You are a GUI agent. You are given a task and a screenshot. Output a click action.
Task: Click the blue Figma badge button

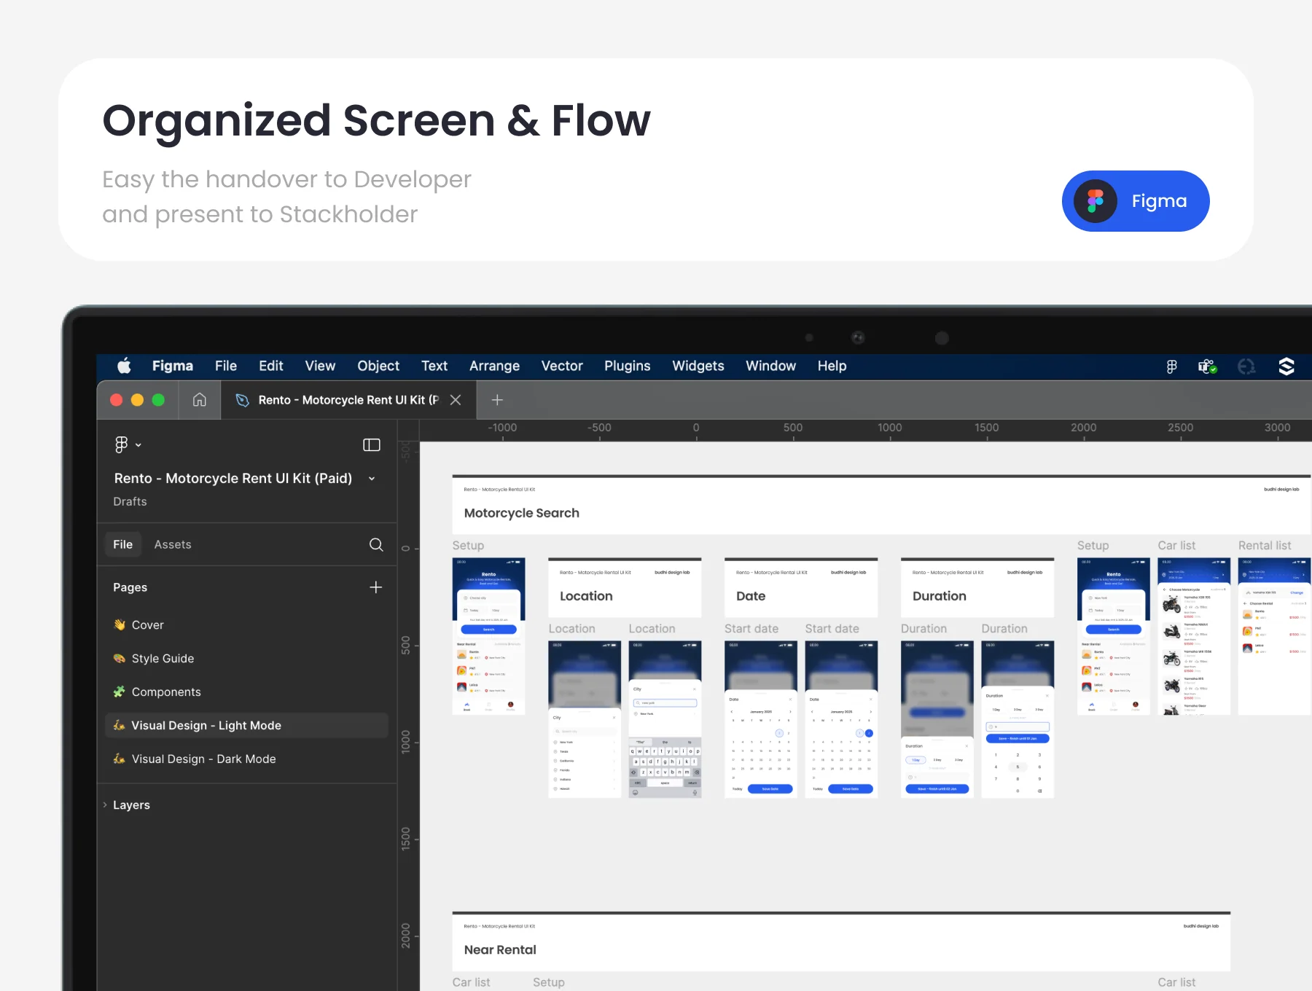click(1136, 201)
